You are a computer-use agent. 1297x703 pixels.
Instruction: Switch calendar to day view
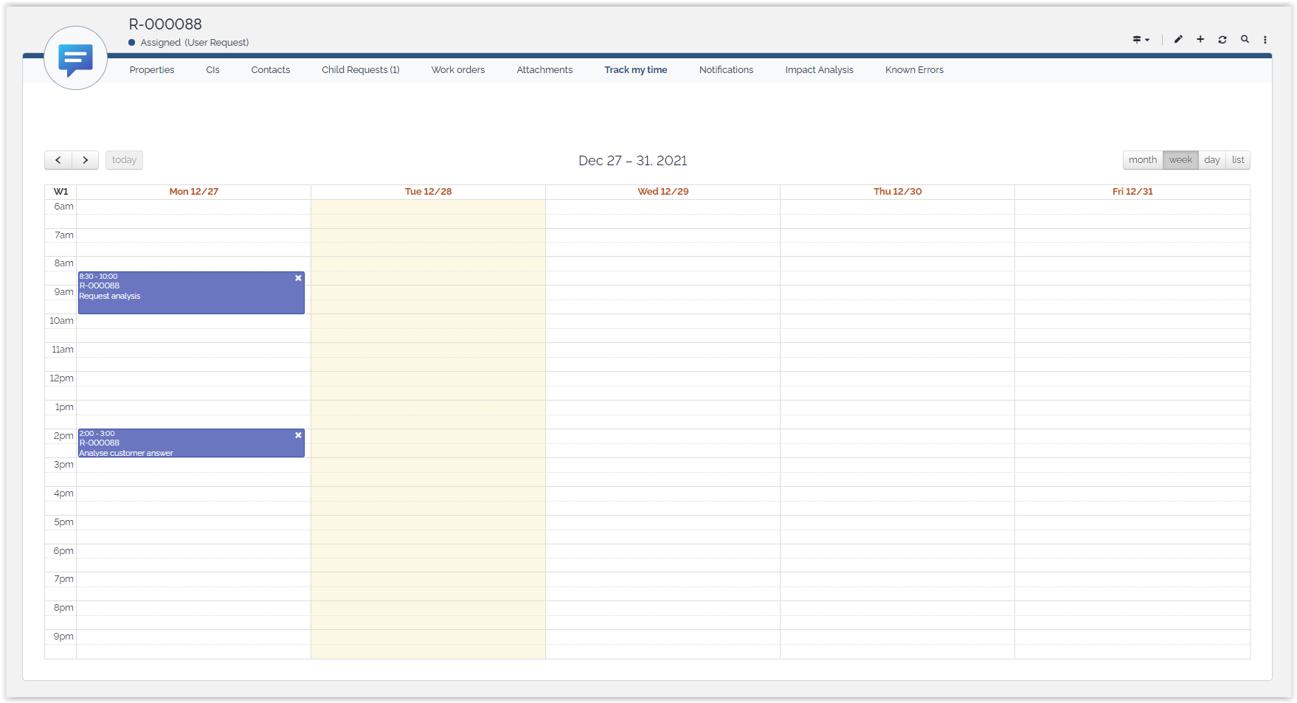pos(1211,160)
